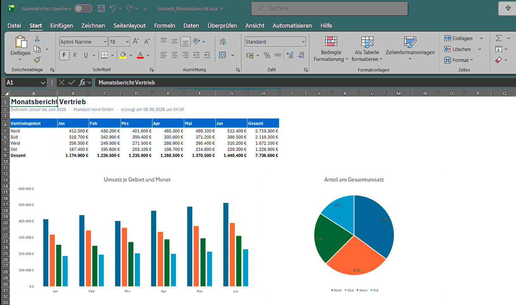Click the merge and center icon

coord(222,55)
